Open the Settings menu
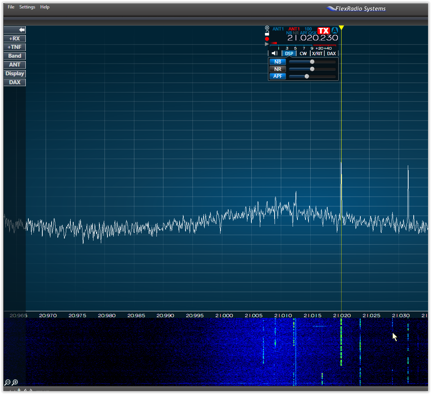 tap(27, 7)
